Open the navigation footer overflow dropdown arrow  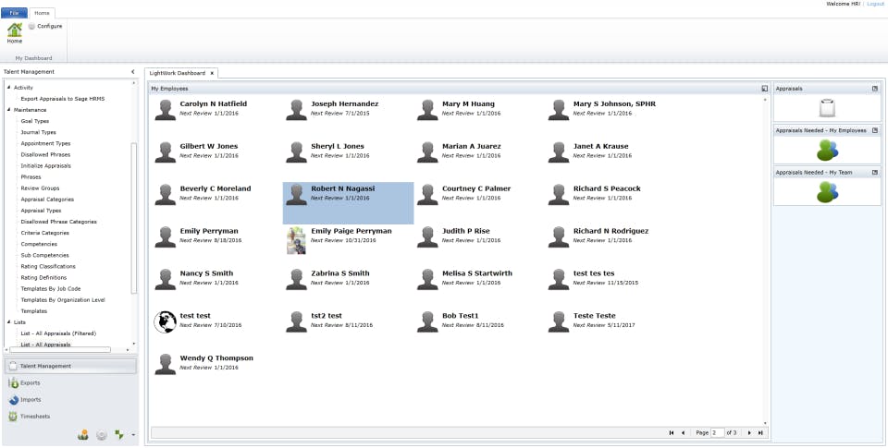pyautogui.click(x=133, y=435)
